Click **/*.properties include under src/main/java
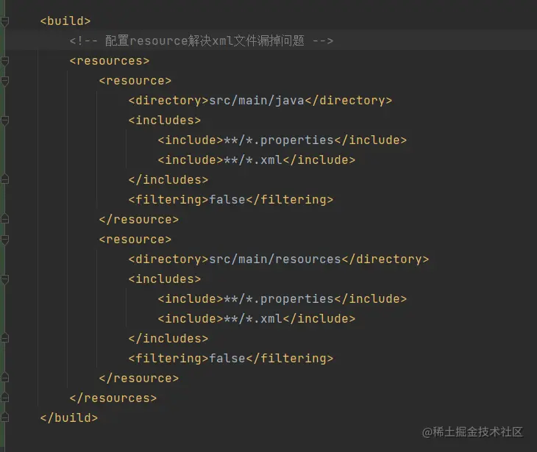 [x=279, y=140]
